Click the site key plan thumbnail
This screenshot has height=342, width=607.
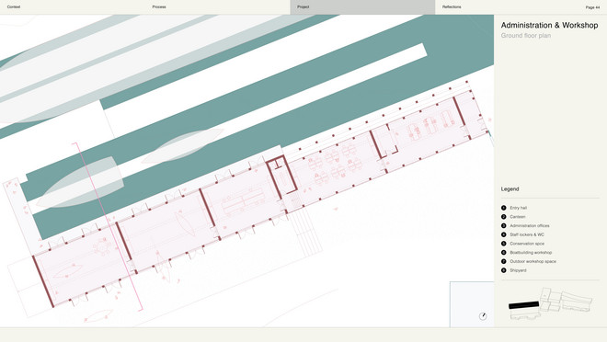point(550,303)
